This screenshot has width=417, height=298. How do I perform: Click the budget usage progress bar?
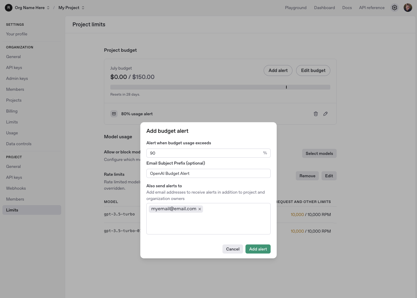[220, 87]
